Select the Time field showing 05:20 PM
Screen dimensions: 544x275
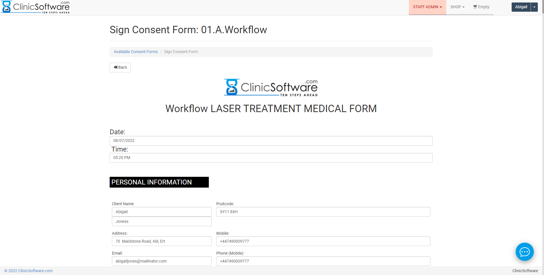click(x=271, y=158)
